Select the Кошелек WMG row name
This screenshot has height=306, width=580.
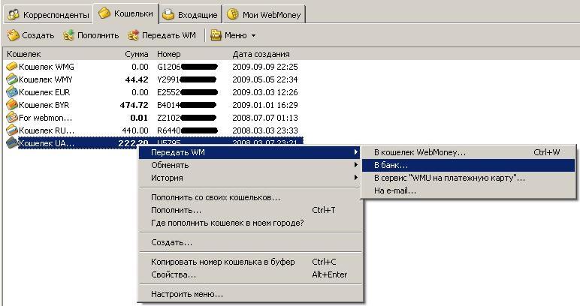[47, 67]
